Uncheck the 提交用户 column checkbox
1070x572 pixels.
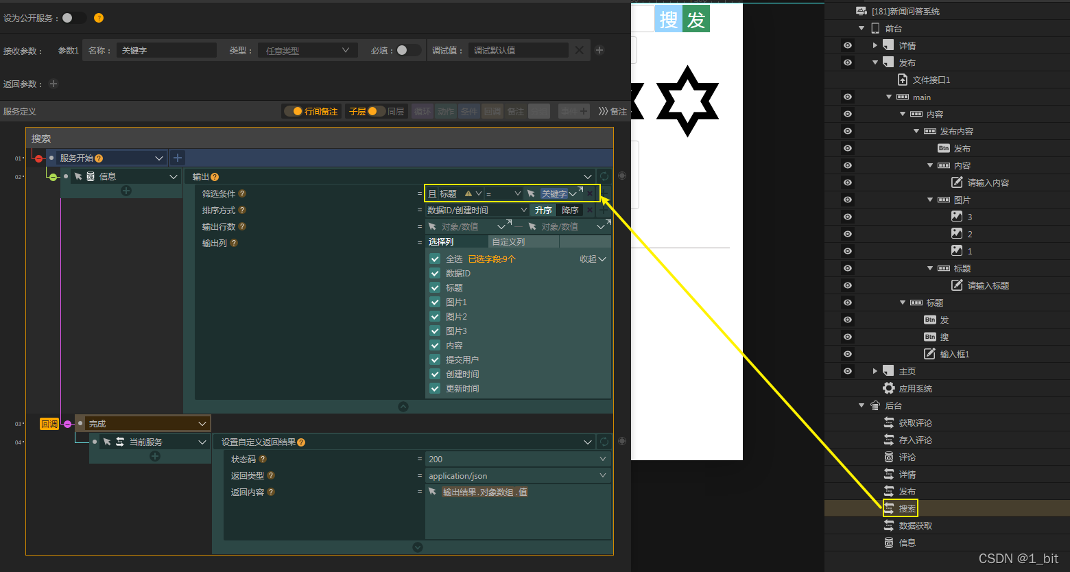click(435, 359)
